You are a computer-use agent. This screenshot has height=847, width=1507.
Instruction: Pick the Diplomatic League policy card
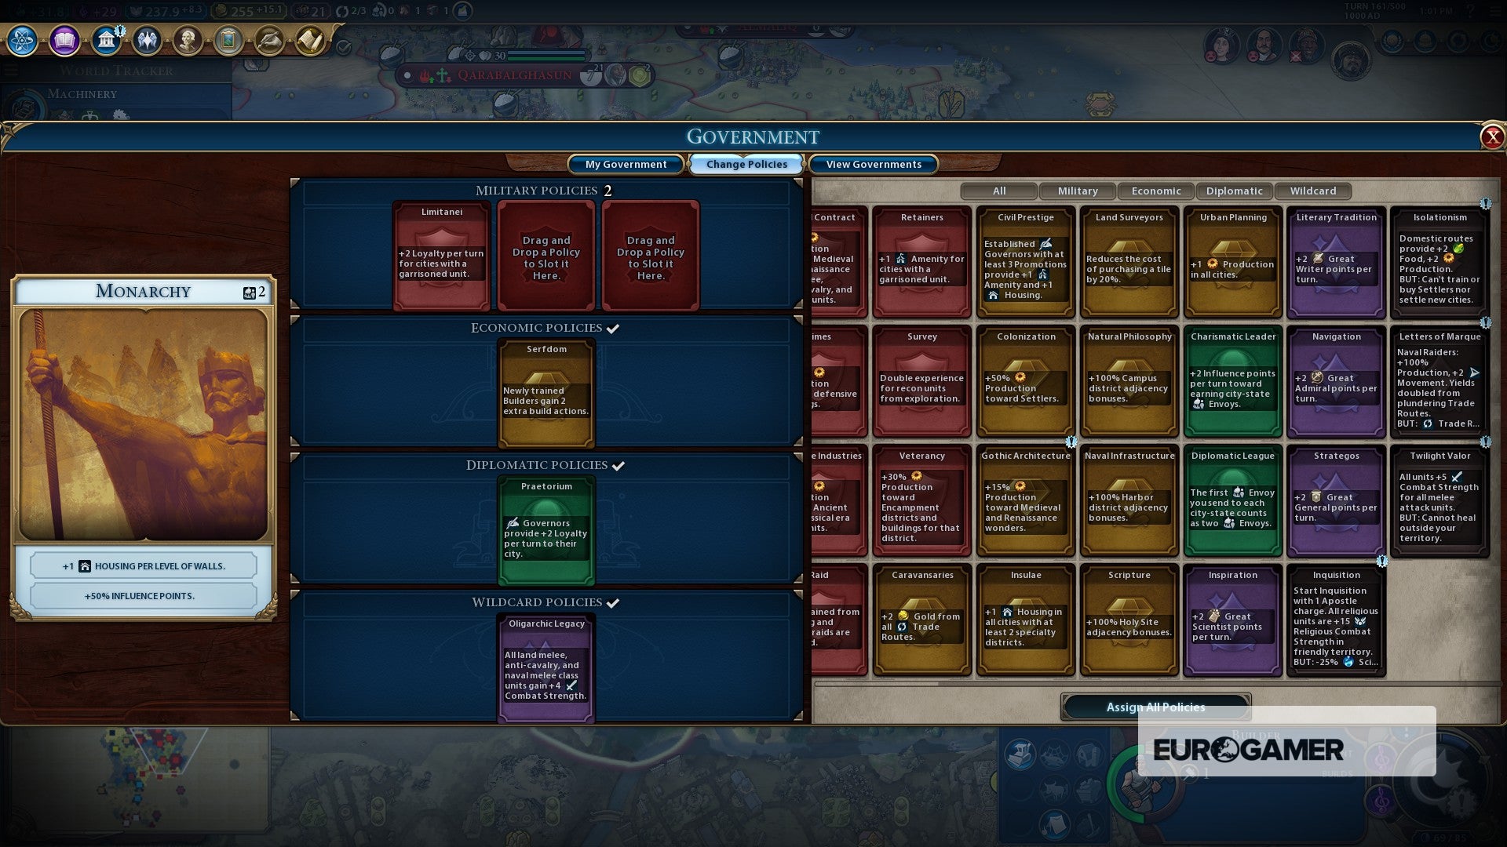tap(1233, 500)
